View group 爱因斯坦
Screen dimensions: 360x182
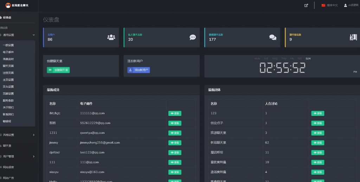click(318, 153)
